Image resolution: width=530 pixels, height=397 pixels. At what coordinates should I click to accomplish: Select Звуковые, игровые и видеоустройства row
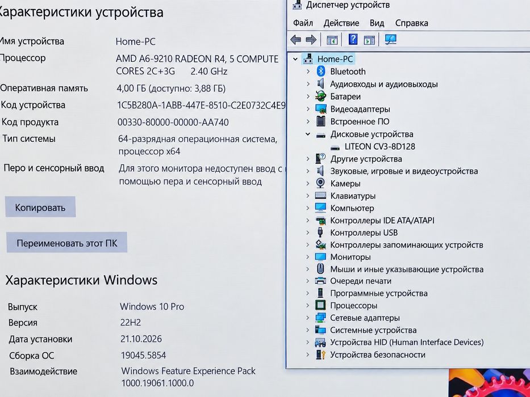point(404,171)
